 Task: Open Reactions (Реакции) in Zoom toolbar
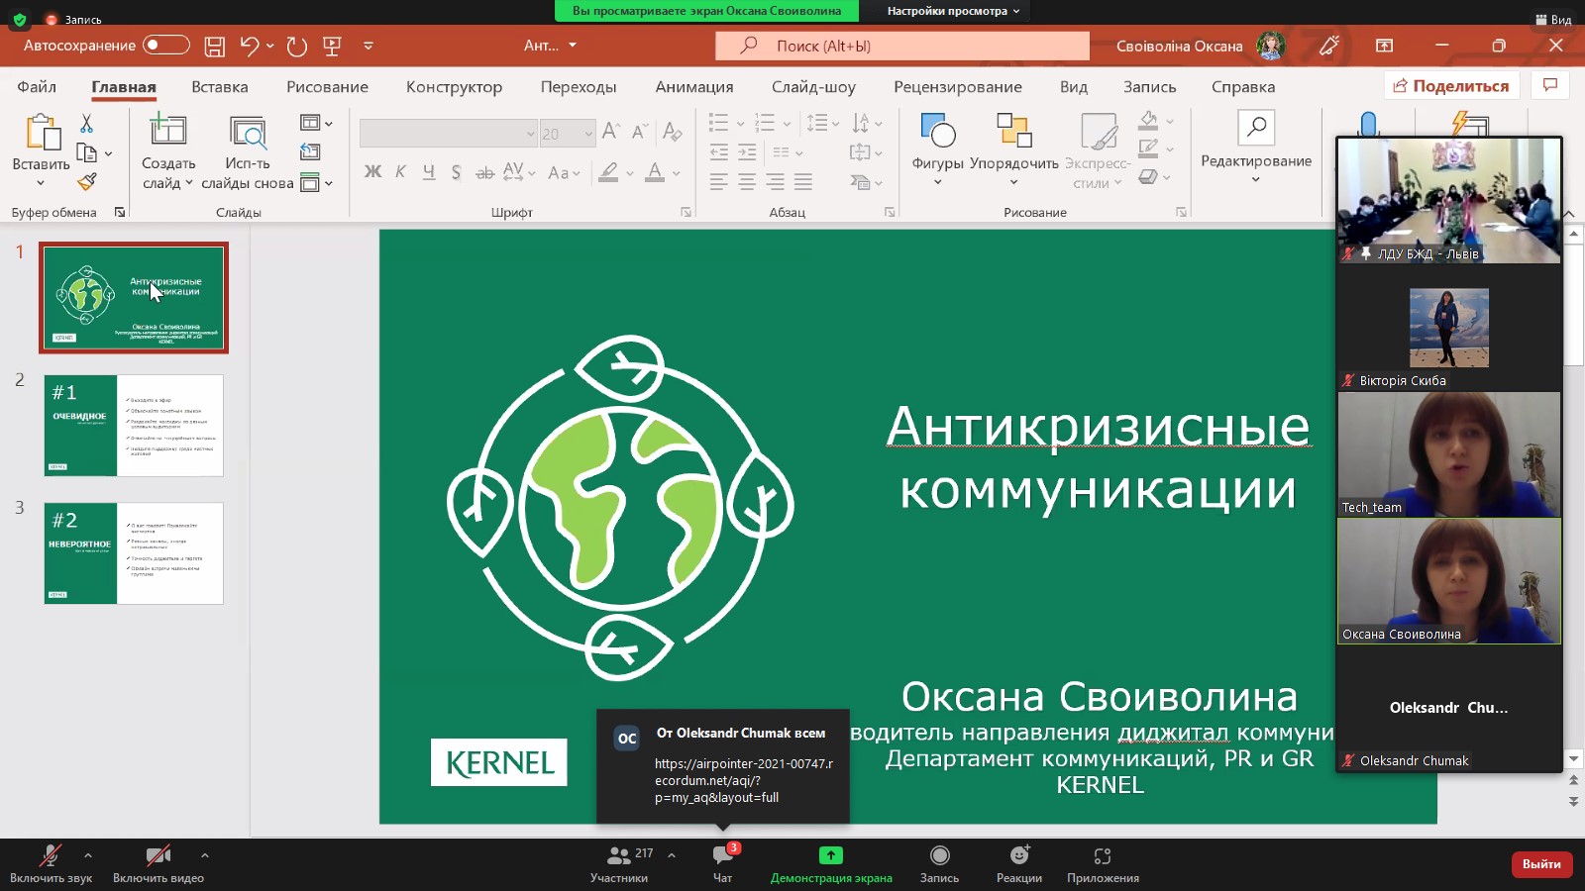(1018, 861)
